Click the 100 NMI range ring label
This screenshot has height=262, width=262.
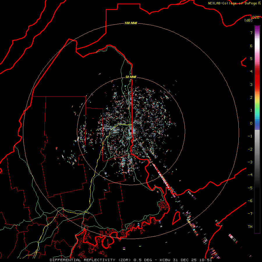(x=131, y=23)
